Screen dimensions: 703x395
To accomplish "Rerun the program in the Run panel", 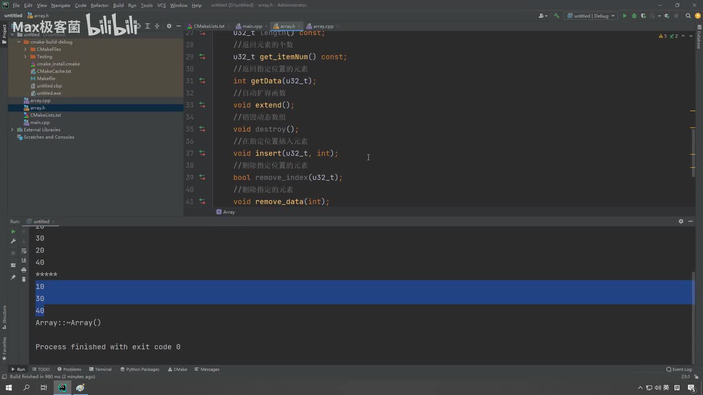I will (13, 232).
